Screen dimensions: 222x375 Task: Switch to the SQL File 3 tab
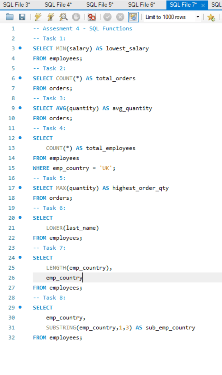click(16, 4)
